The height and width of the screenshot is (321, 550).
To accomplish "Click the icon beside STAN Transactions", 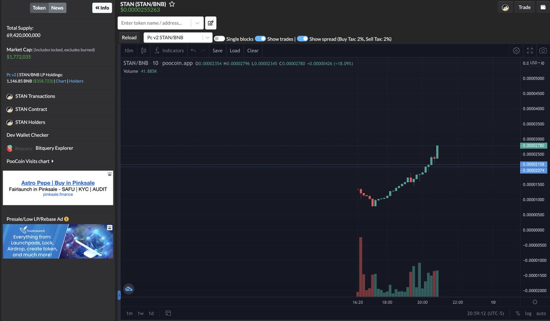I will pyautogui.click(x=10, y=96).
